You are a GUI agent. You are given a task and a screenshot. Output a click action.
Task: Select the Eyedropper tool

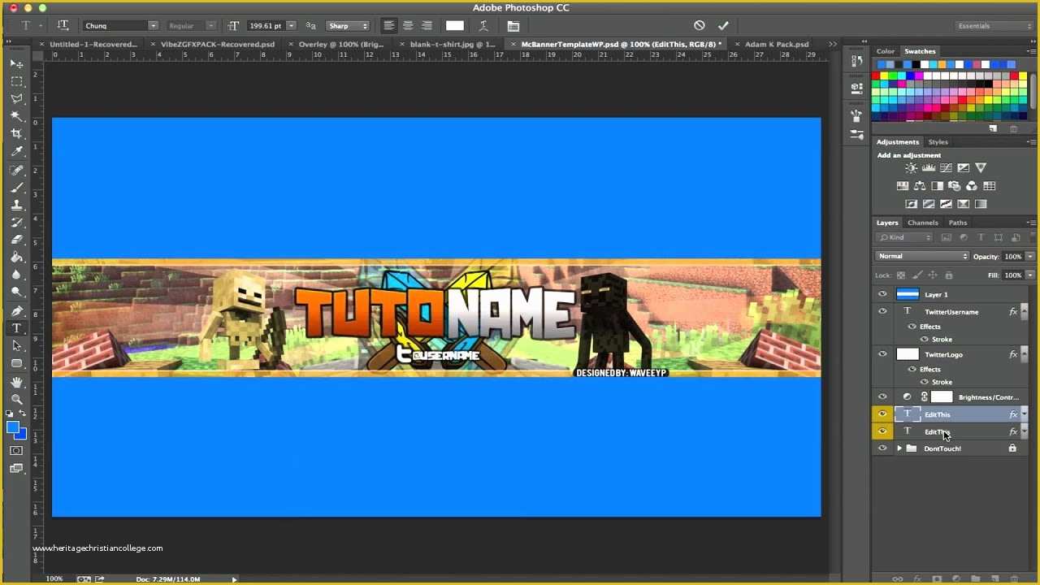tap(16, 151)
